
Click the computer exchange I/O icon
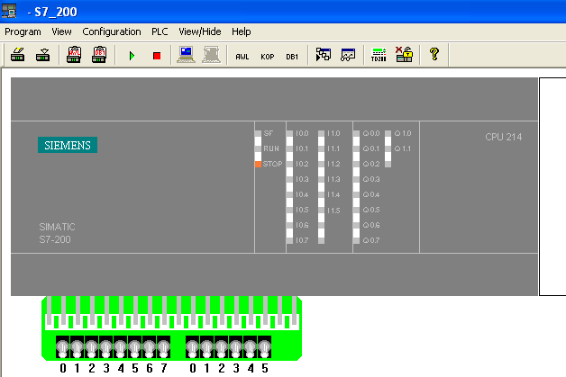pos(186,55)
